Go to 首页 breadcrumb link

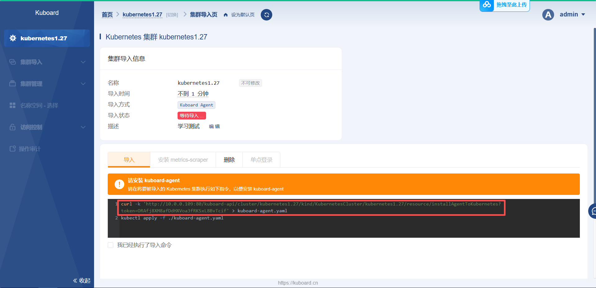click(x=107, y=15)
